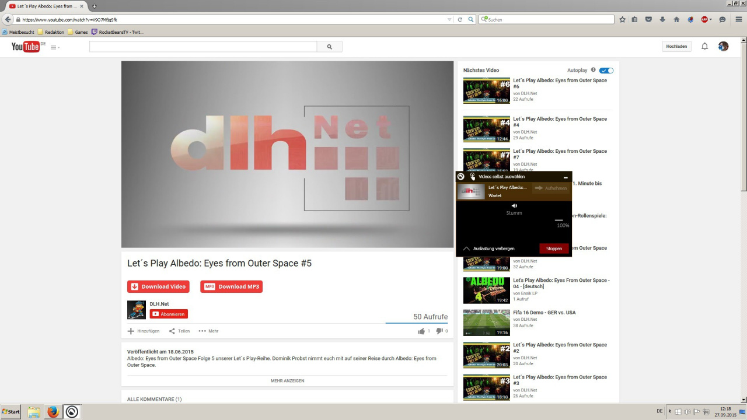
Task: Click the Hochladen button
Action: (x=676, y=46)
